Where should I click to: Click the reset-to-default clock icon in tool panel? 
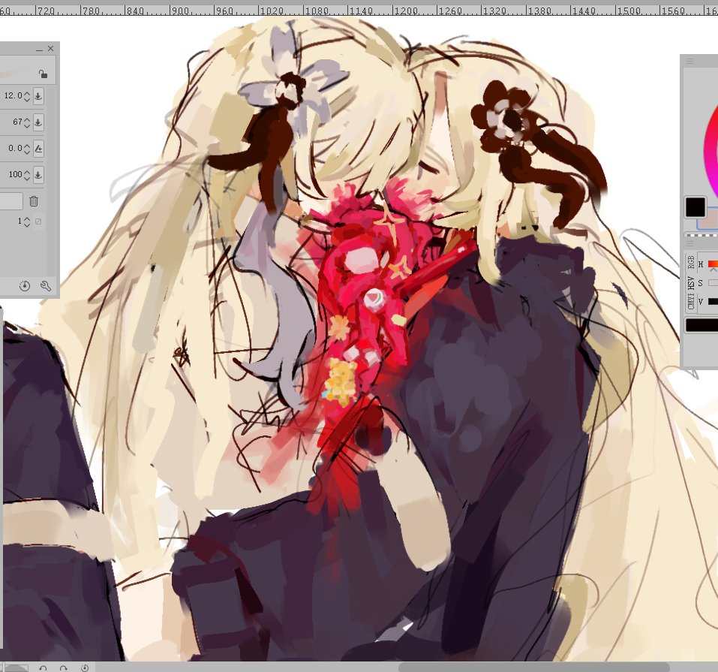[25, 286]
